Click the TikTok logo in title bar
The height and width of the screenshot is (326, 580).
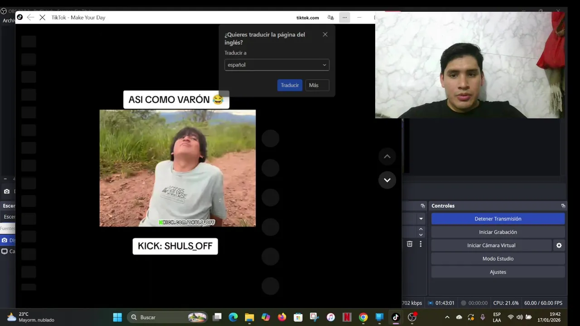pos(19,17)
